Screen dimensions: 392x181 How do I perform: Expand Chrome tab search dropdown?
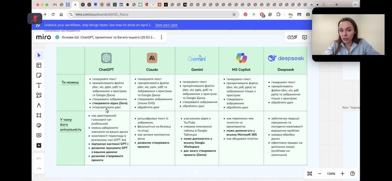pyautogui.click(x=355, y=4)
